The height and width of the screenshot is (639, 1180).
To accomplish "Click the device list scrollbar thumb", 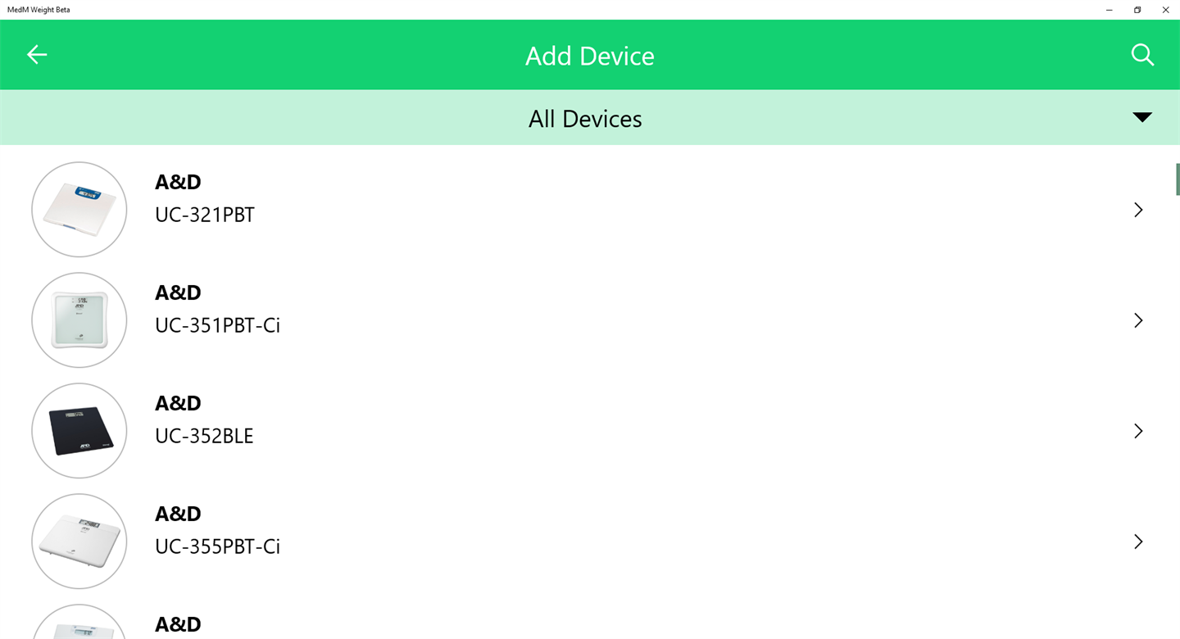I will (x=1178, y=179).
